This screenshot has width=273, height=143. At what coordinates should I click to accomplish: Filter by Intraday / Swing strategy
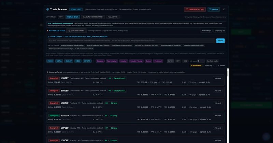[x=136, y=61]
